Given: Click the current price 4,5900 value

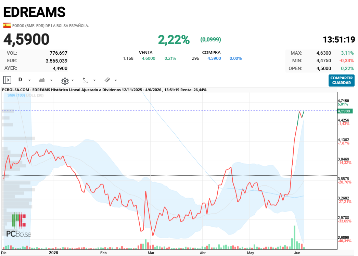Looking at the screenshot, I should click(x=26, y=39).
